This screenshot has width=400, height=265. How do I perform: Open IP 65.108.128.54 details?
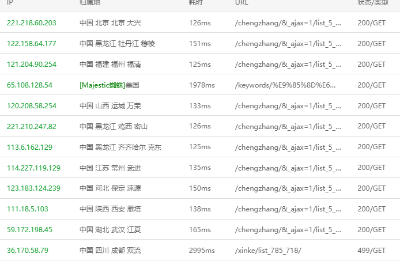click(x=29, y=85)
